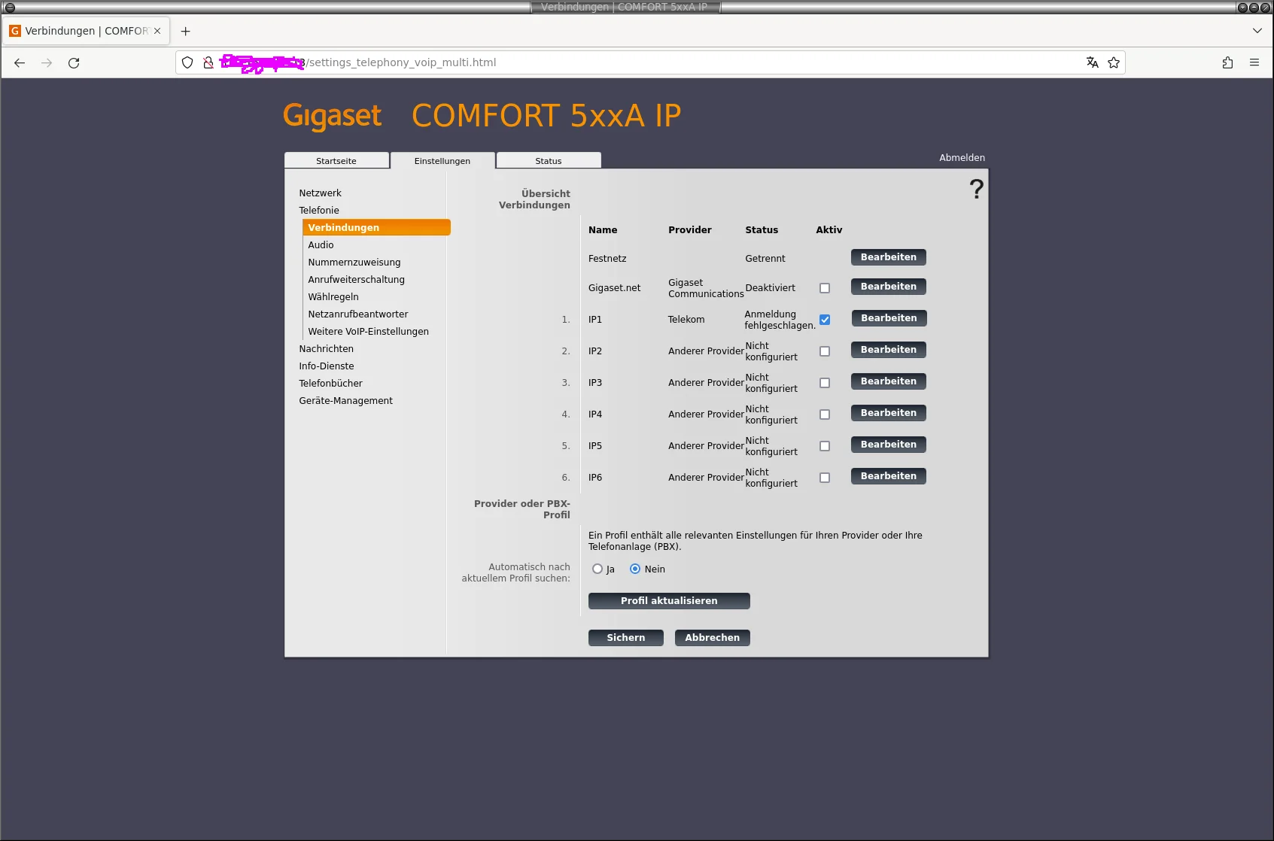1274x841 pixels.
Task: Click the Abbrechen button
Action: (x=713, y=638)
